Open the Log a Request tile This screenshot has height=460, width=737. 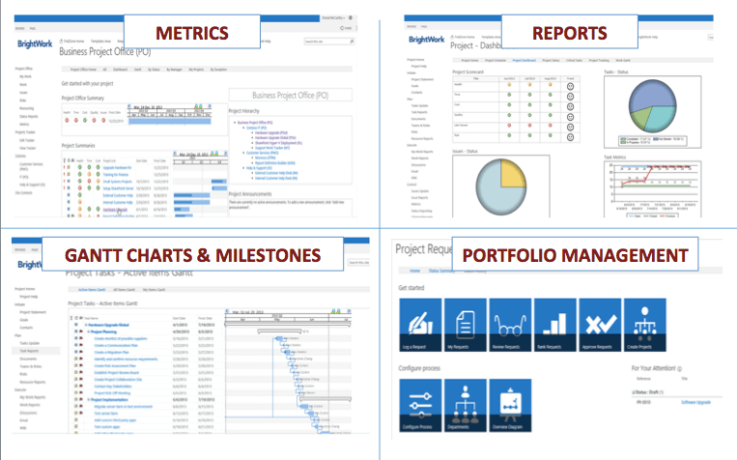pos(420,325)
